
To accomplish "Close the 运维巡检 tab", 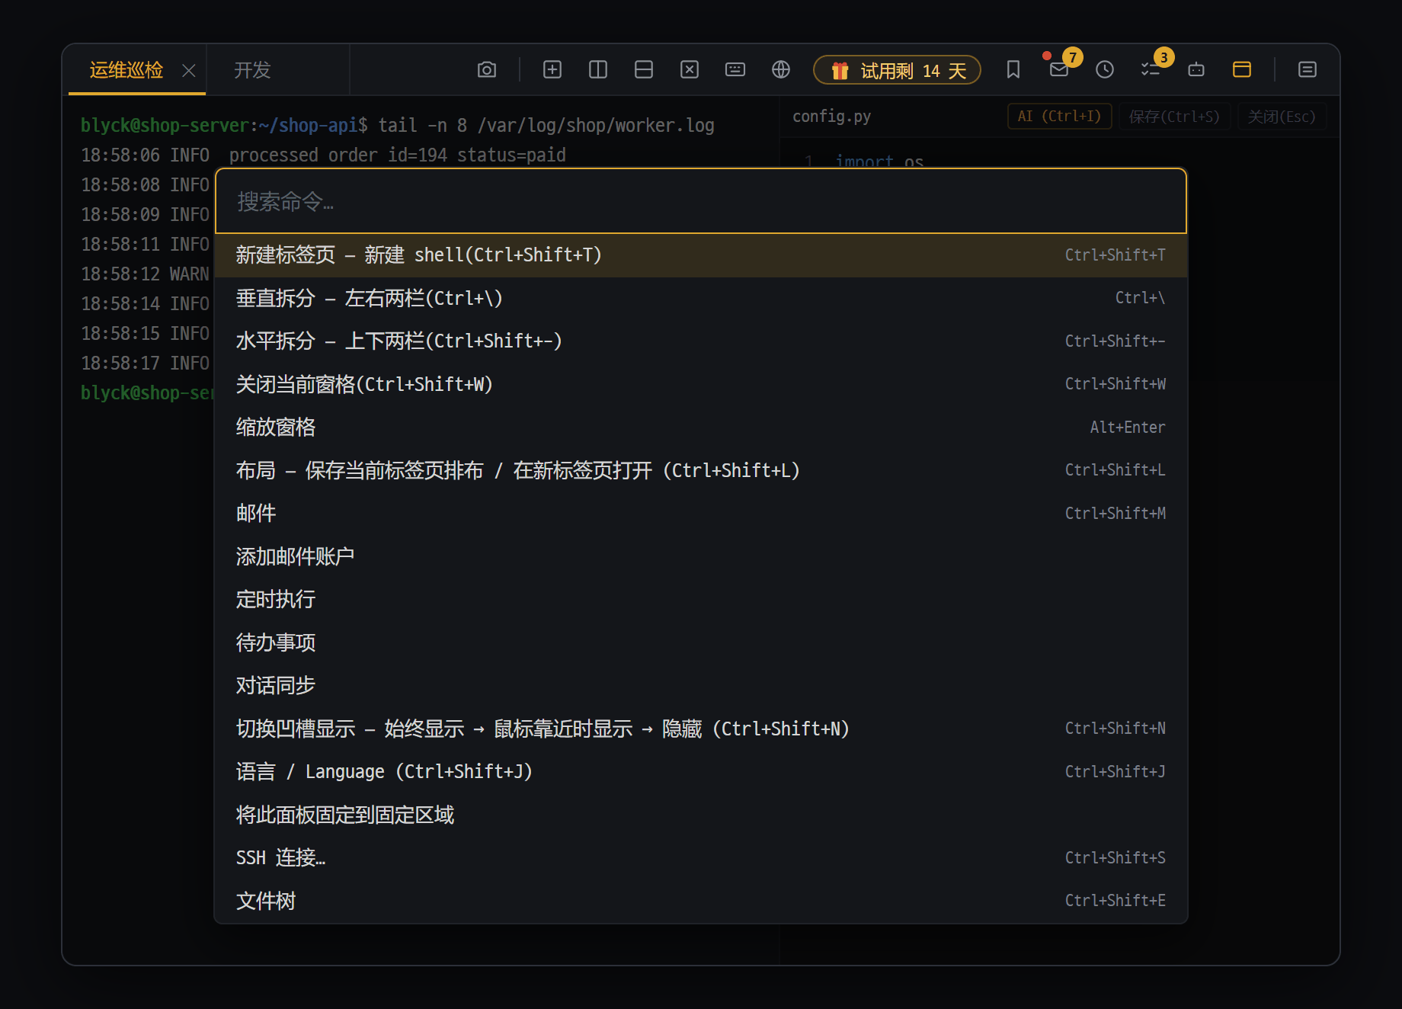I will (x=189, y=71).
